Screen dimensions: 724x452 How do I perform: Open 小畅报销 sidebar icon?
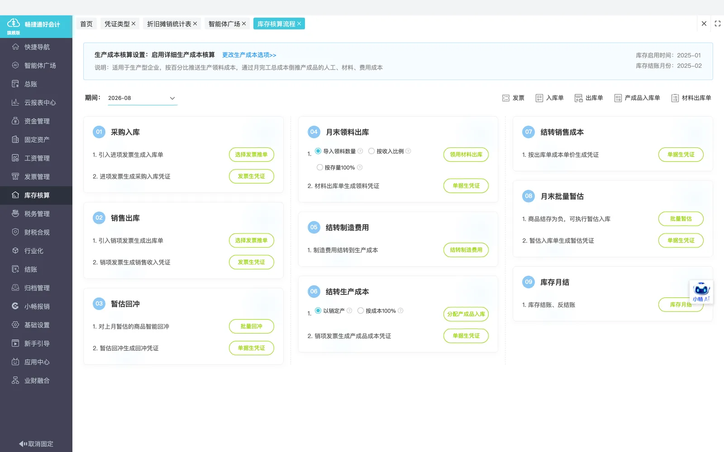[x=15, y=306]
